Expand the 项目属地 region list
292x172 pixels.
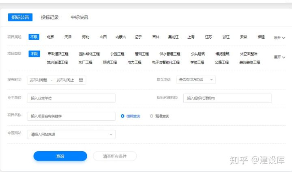pos(279,38)
